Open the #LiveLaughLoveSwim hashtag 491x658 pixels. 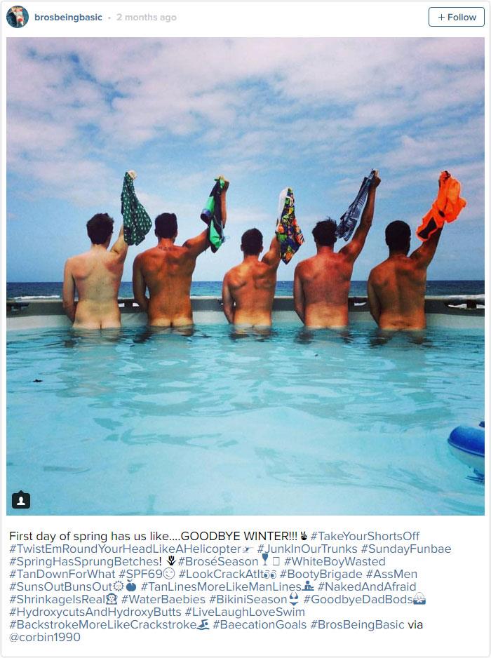point(245,612)
